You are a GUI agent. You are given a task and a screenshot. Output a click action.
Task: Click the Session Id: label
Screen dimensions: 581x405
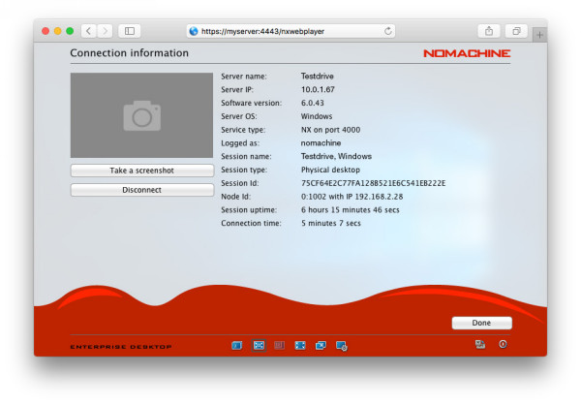click(x=240, y=183)
